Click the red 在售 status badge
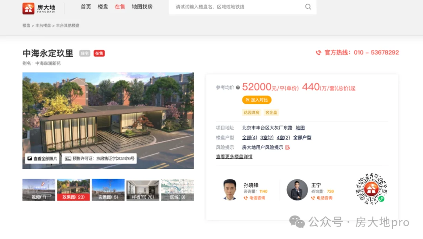The image size is (423, 239). 99,53
